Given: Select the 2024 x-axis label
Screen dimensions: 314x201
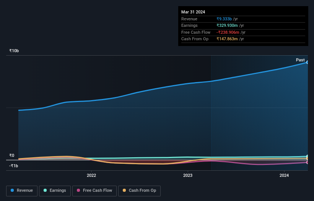Looking at the screenshot, I should (x=284, y=175).
